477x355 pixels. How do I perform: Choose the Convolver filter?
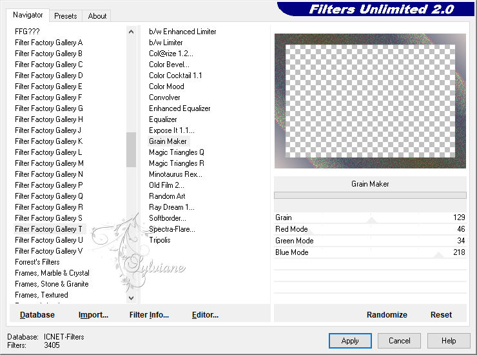click(x=164, y=97)
